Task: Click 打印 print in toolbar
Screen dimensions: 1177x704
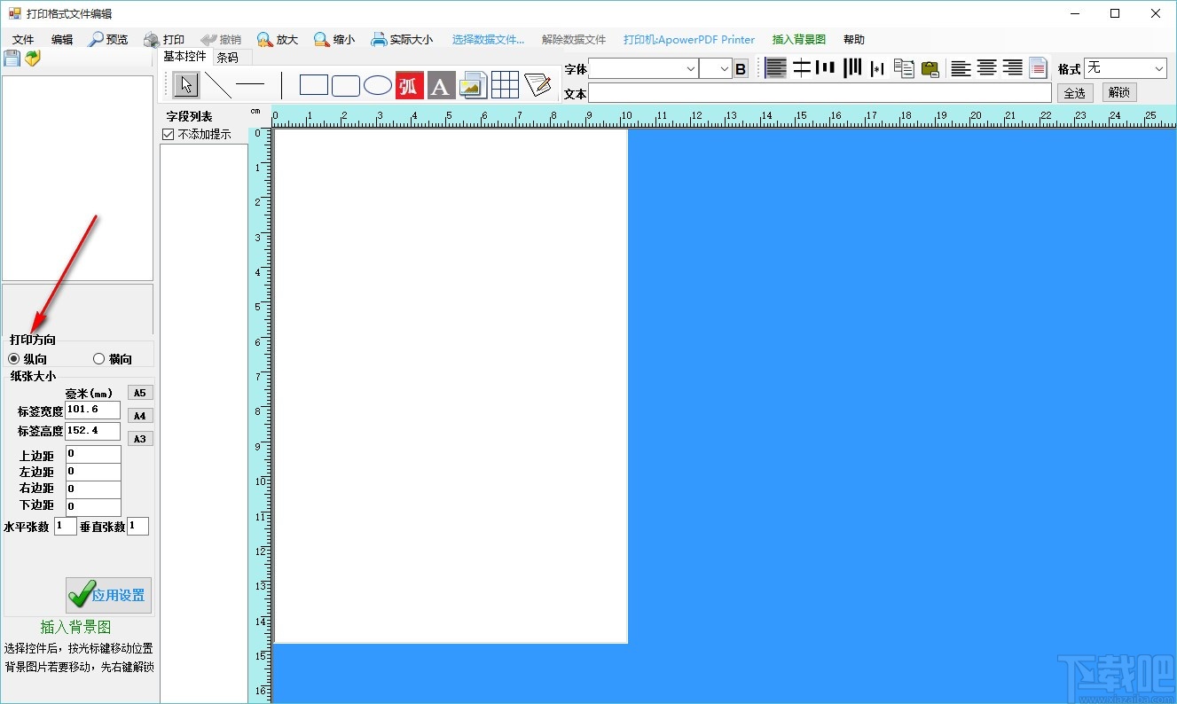Action: click(x=165, y=40)
